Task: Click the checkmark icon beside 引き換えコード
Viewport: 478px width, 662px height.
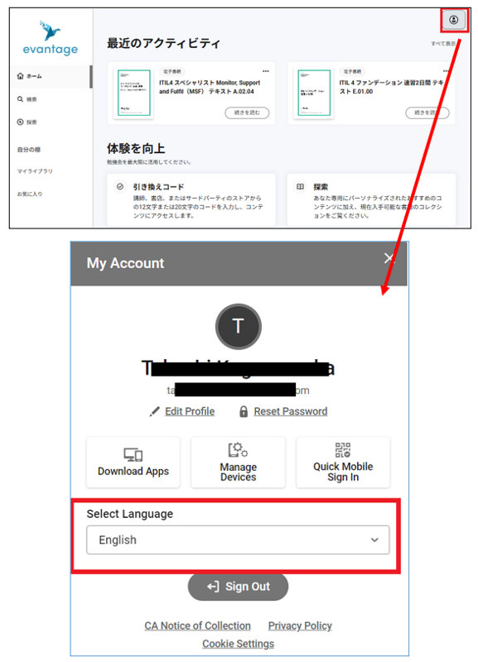Action: pyautogui.click(x=120, y=186)
